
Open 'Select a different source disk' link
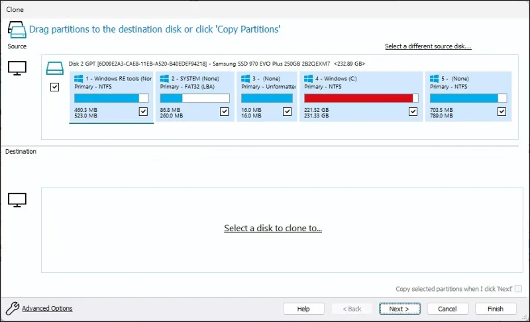427,46
